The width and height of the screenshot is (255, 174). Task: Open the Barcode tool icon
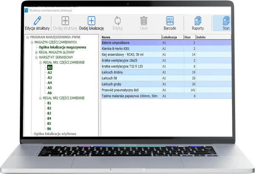pyautogui.click(x=170, y=21)
